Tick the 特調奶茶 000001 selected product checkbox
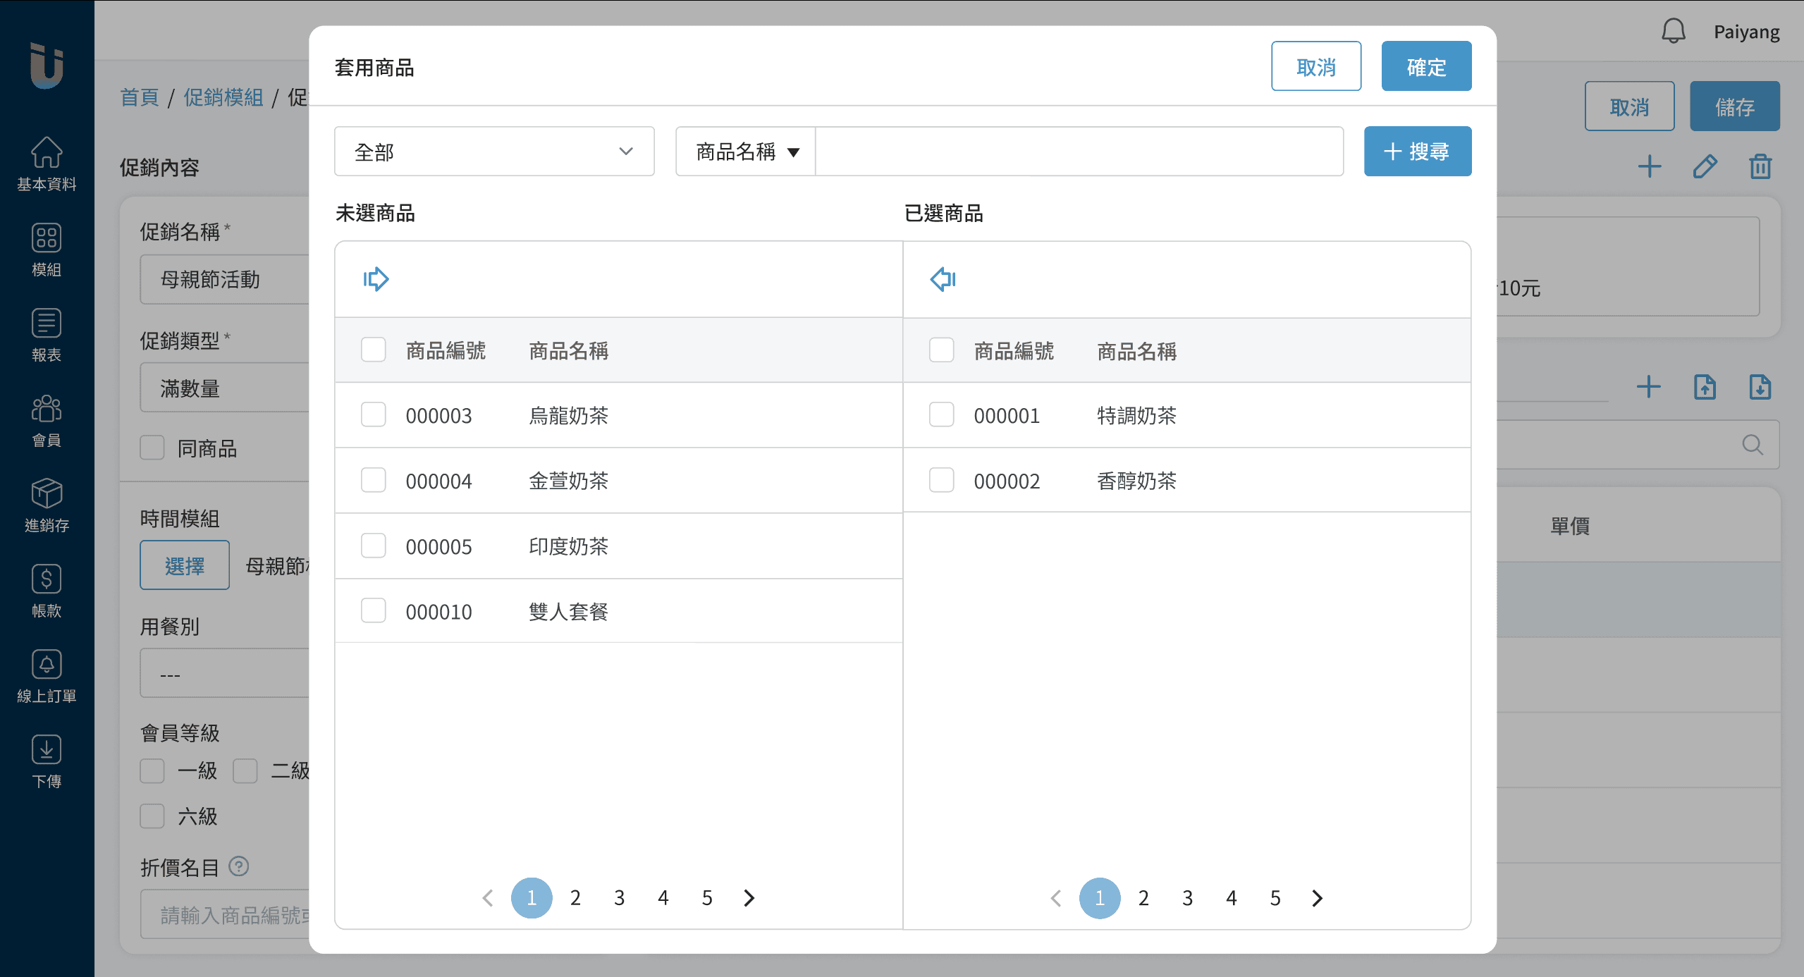1804x977 pixels. click(941, 415)
